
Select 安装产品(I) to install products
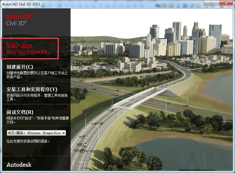click(x=19, y=46)
